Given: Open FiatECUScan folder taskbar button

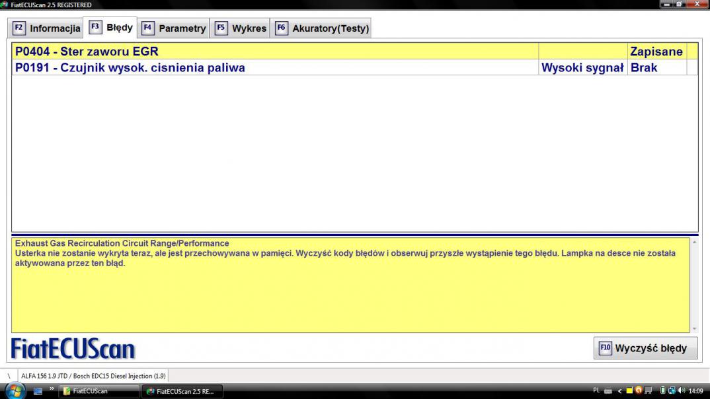Looking at the screenshot, I should [x=99, y=391].
